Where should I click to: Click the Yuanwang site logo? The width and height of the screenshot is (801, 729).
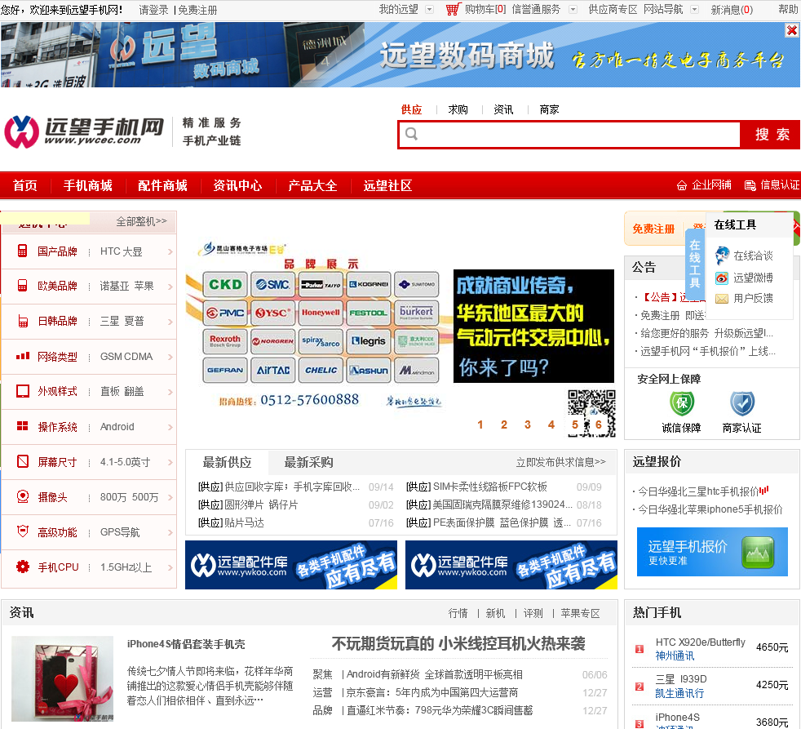point(84,131)
